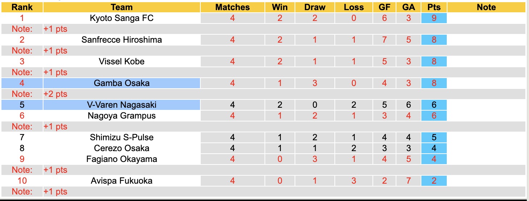Open Nagoya Grampus team entry
Screen dimensions: 529x201
point(121,116)
